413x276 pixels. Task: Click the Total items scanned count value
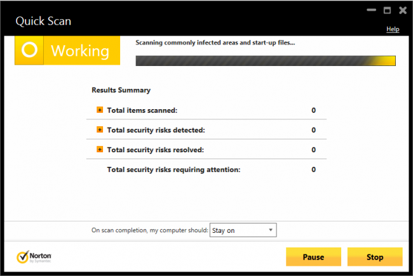(313, 110)
